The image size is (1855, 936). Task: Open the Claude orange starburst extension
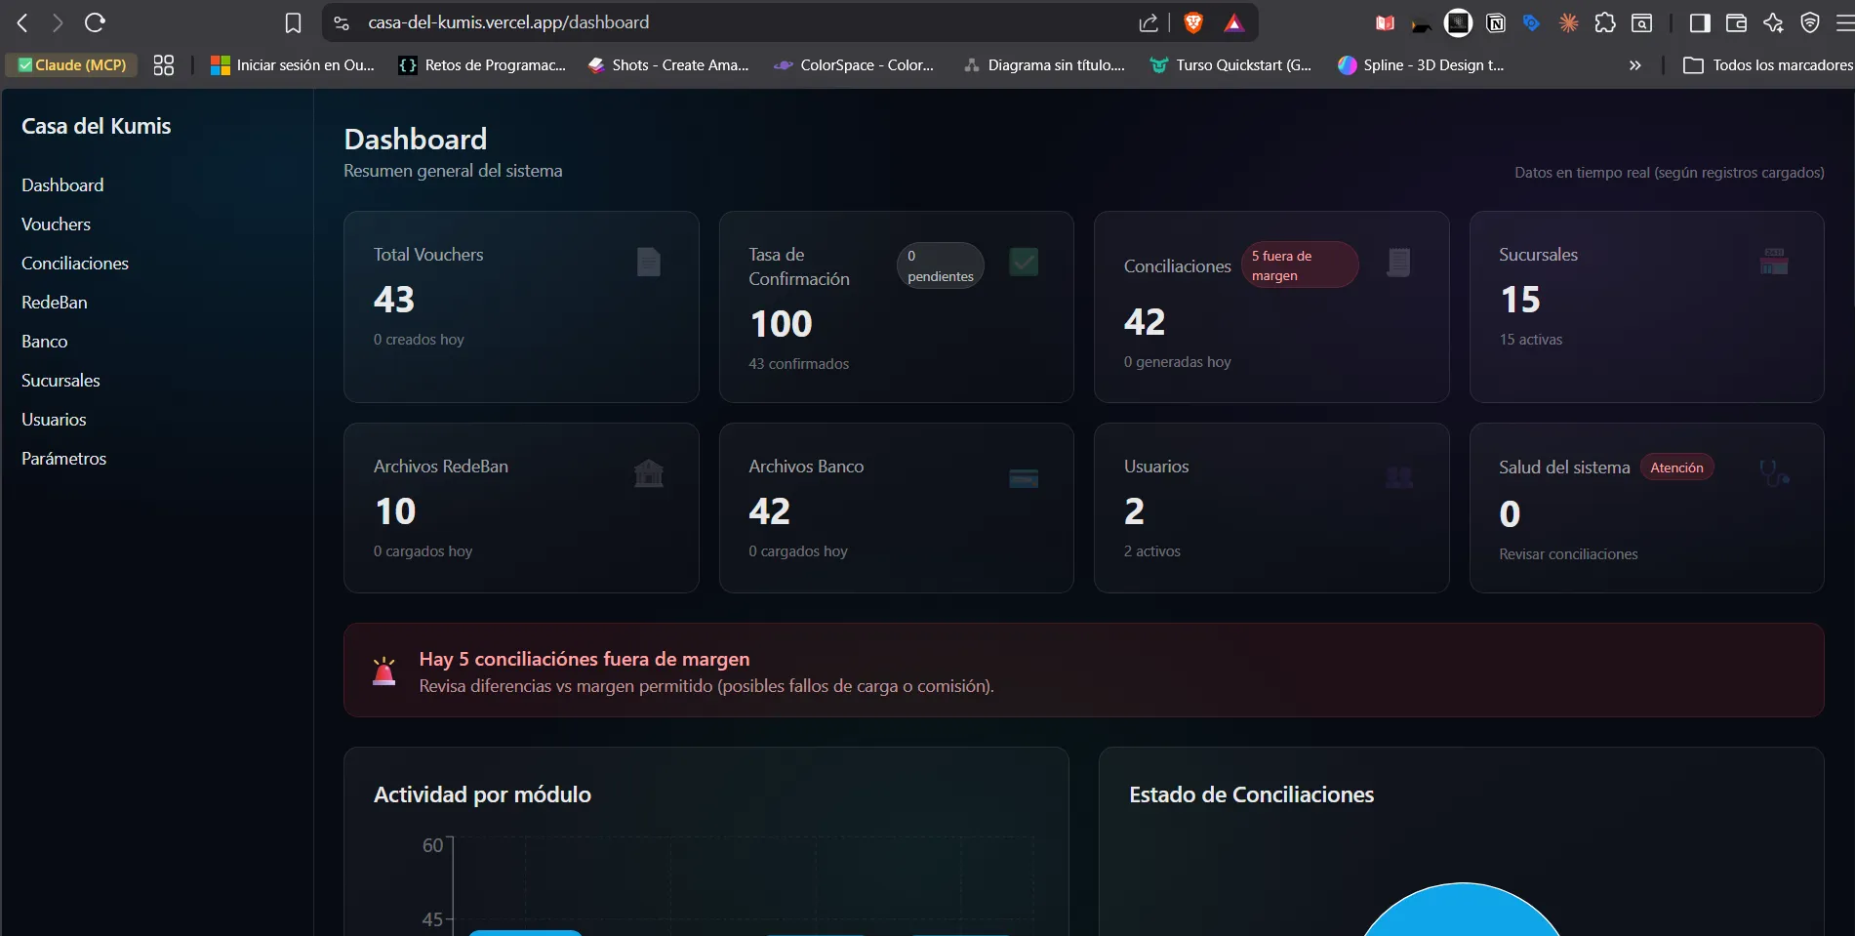1568,22
